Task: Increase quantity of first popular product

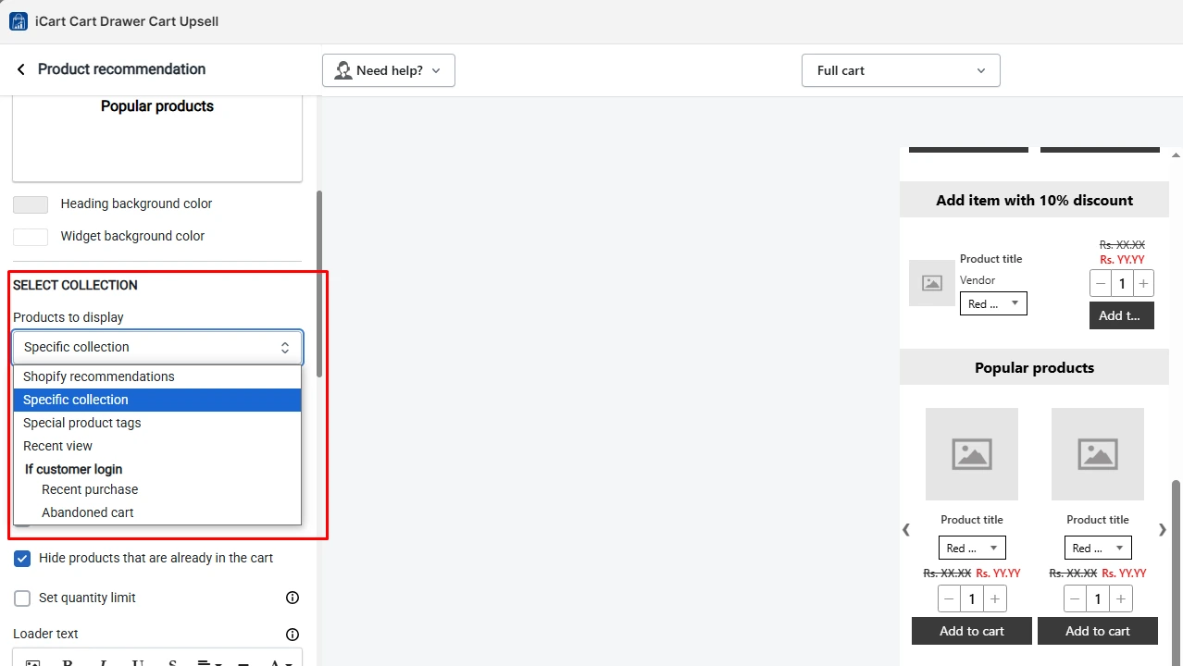Action: point(994,599)
